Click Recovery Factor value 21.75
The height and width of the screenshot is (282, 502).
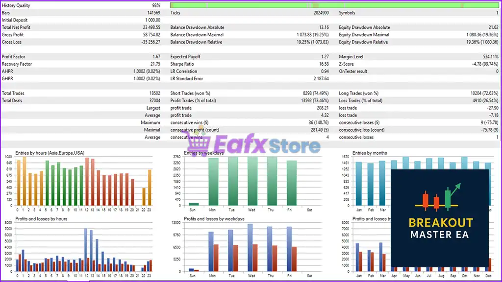155,64
